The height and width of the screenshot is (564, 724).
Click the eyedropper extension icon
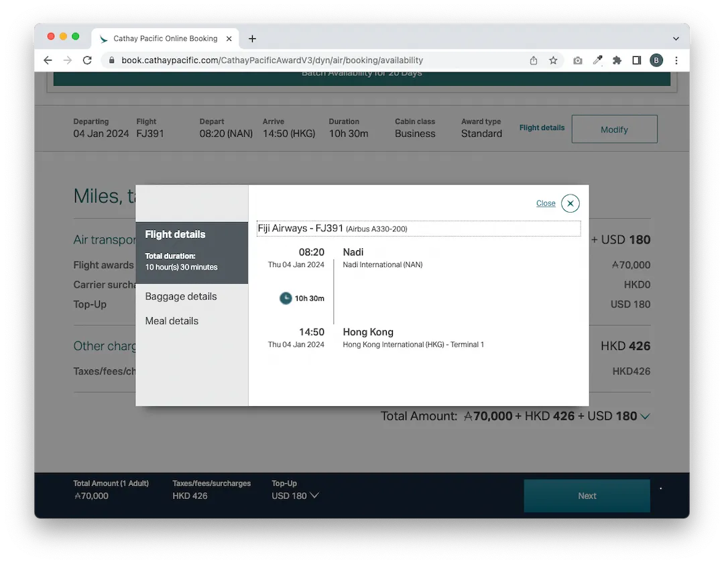point(597,60)
